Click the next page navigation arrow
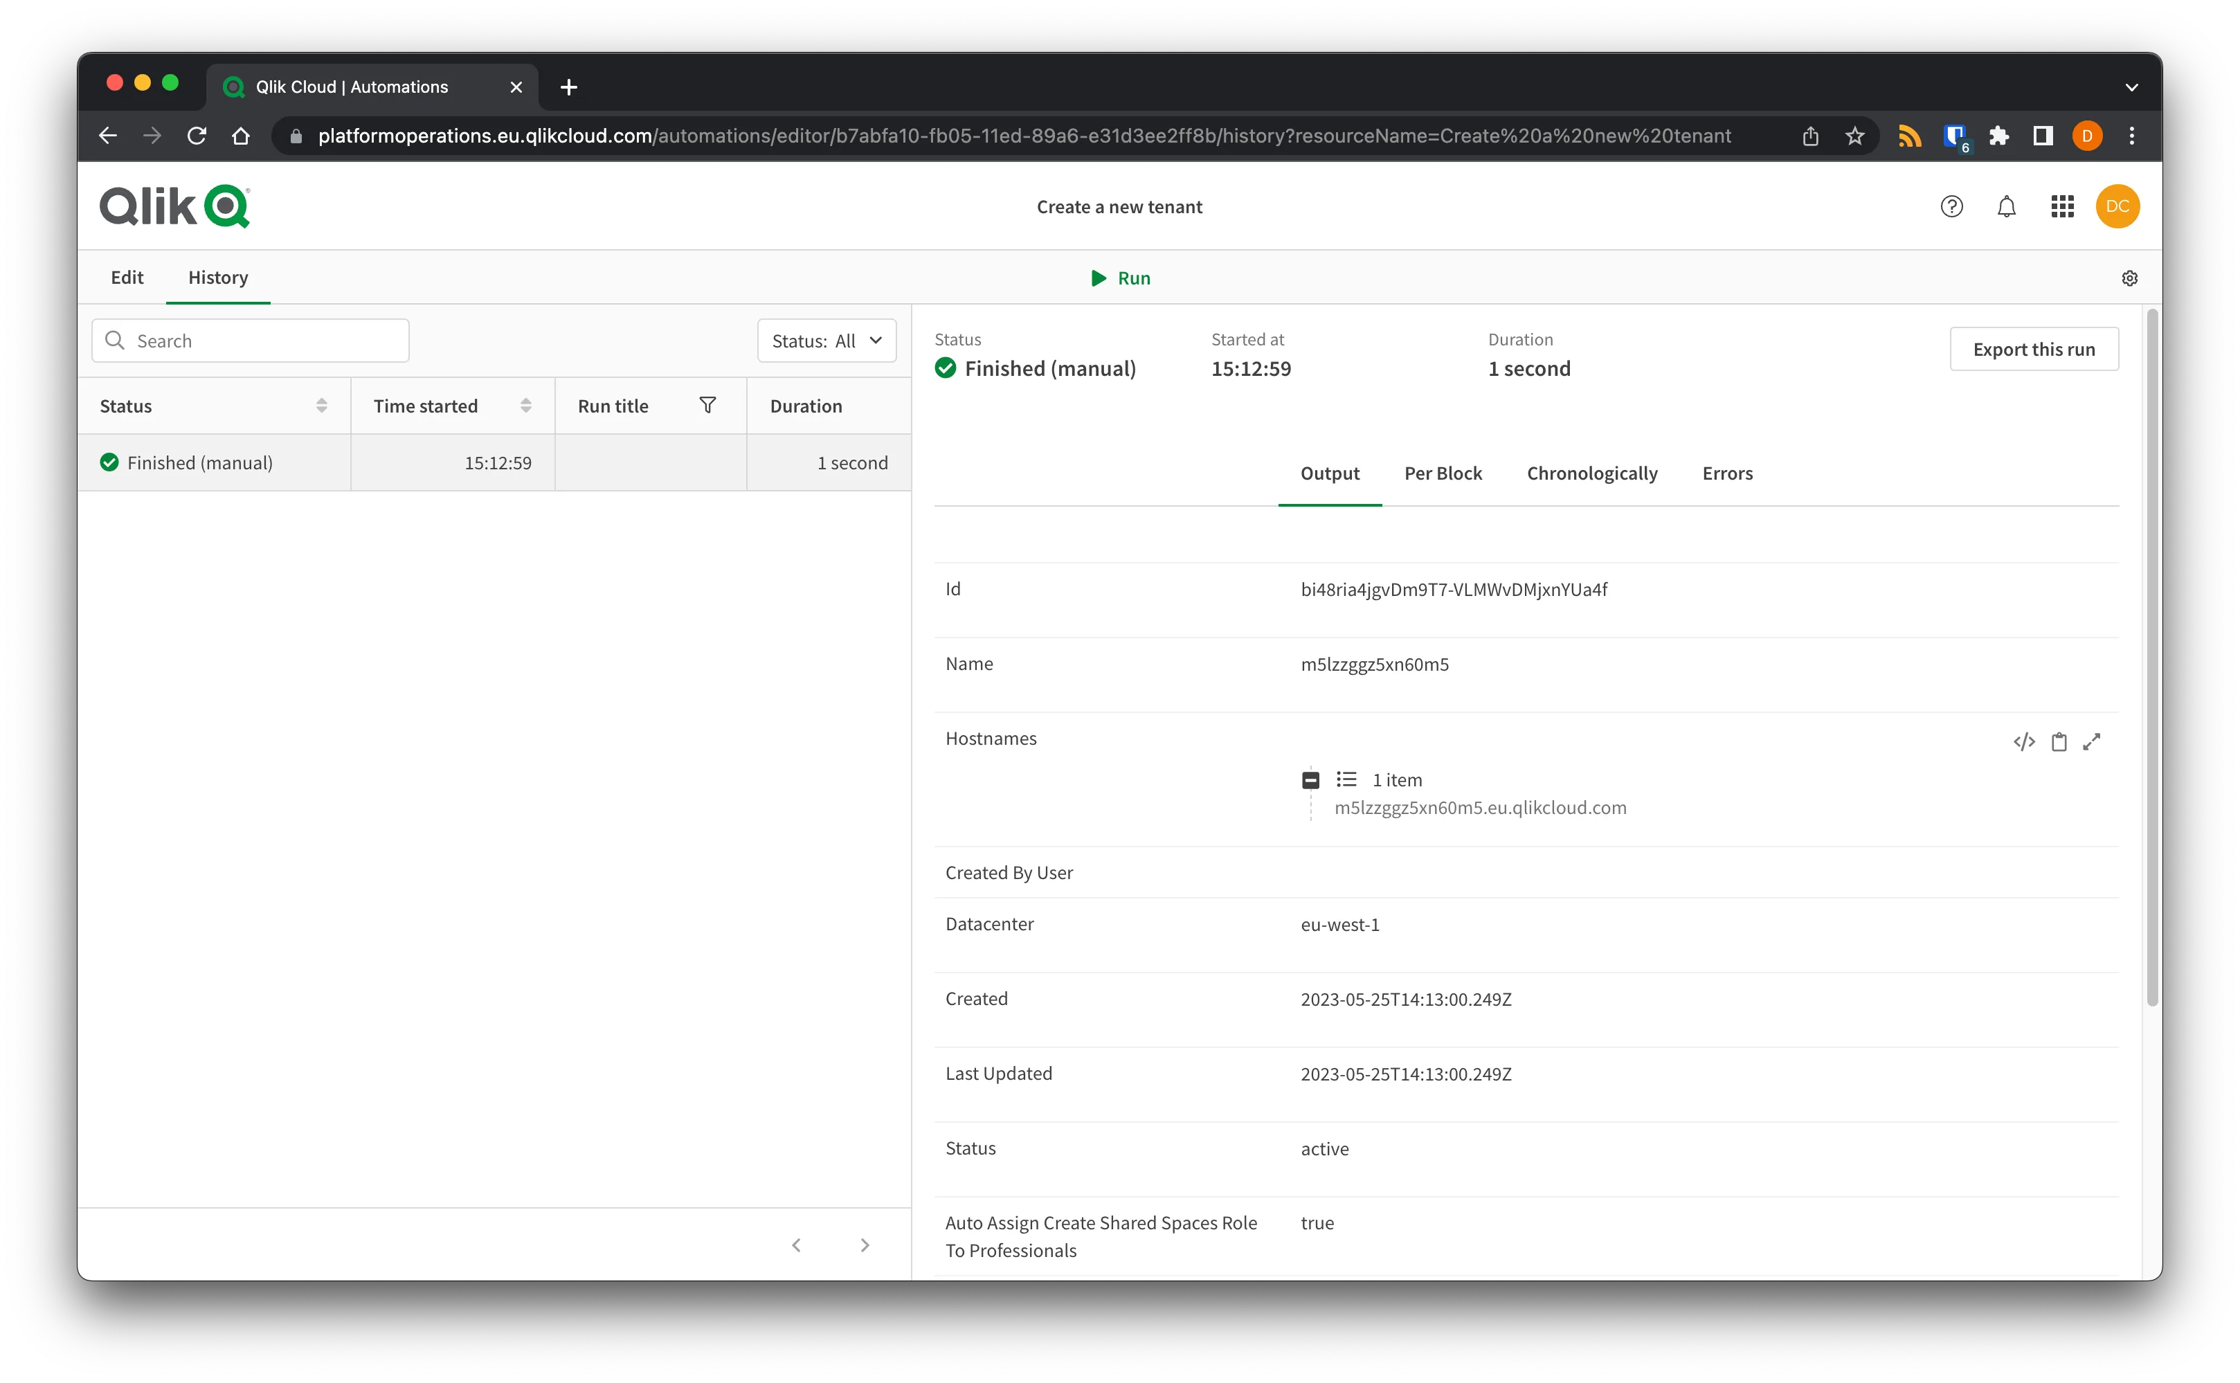 [x=864, y=1245]
